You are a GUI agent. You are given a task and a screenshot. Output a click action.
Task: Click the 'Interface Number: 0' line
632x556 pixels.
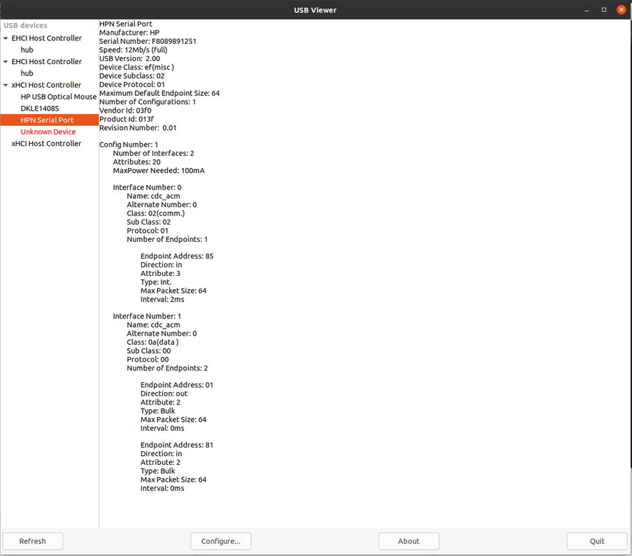pos(147,187)
